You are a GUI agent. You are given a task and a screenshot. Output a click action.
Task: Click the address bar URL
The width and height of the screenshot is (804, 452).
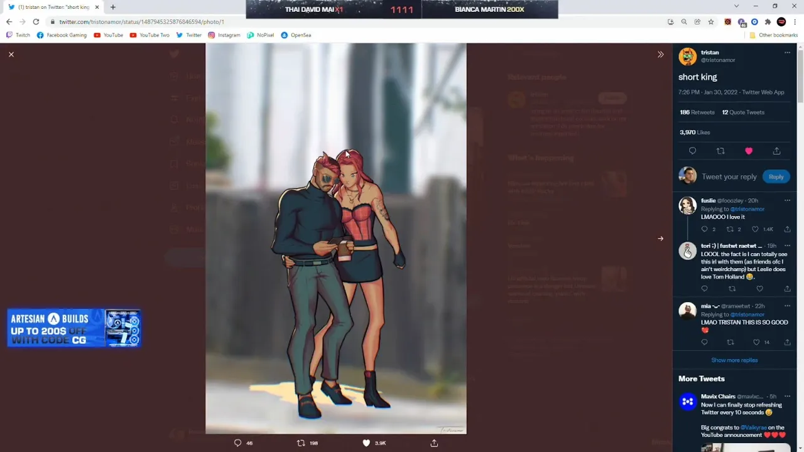point(141,22)
